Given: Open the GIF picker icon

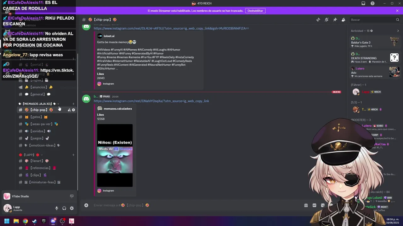Looking at the screenshot, I should point(314,205).
